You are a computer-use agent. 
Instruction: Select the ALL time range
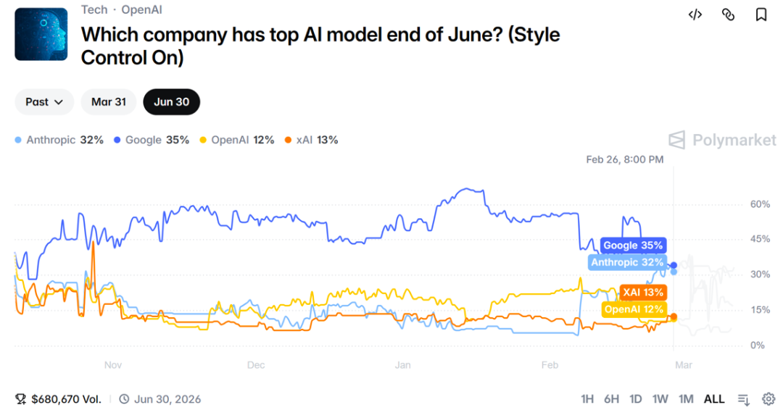[x=714, y=399]
